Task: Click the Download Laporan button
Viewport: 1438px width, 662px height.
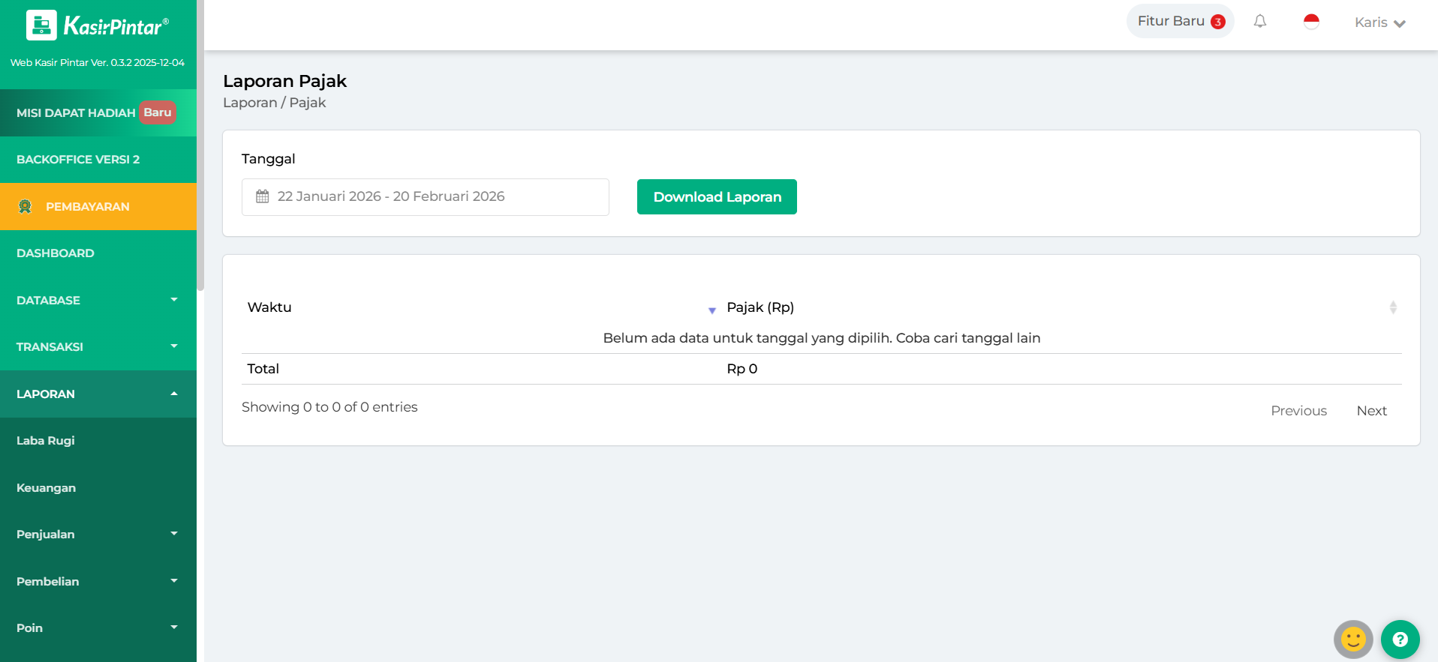Action: point(717,197)
